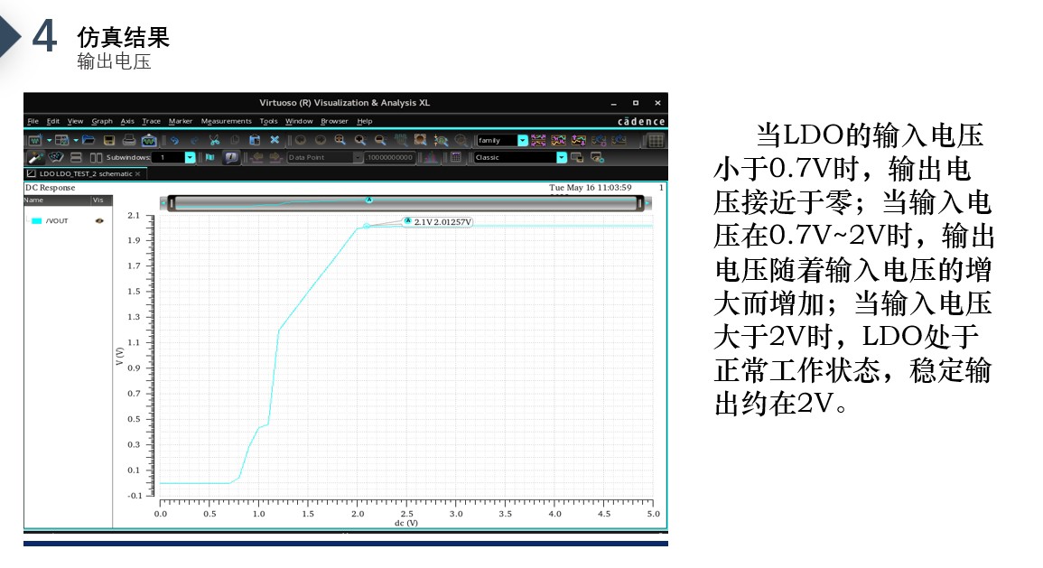Open the Measurements menu
Image resolution: width=1043 pixels, height=568 pixels.
(x=226, y=121)
